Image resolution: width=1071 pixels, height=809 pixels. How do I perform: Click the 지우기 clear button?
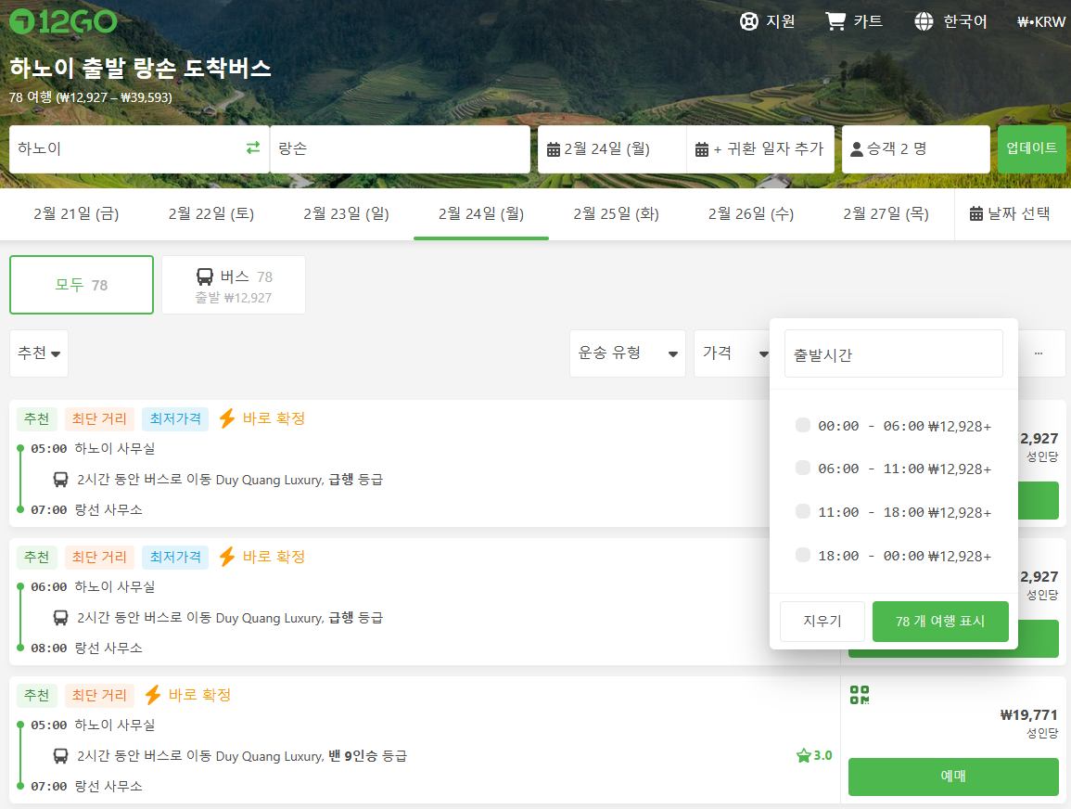[x=822, y=622]
